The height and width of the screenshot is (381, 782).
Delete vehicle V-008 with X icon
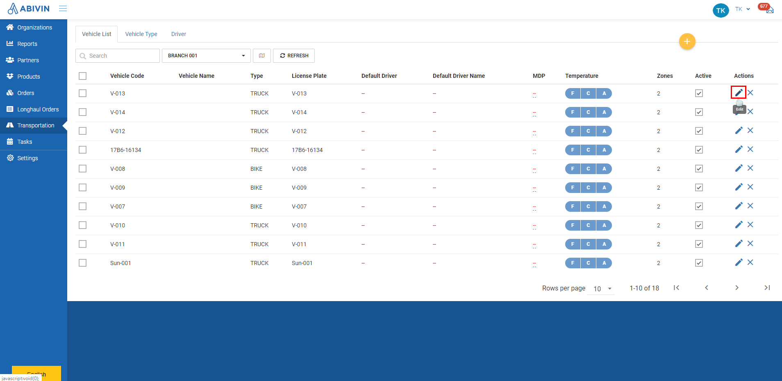click(x=750, y=168)
